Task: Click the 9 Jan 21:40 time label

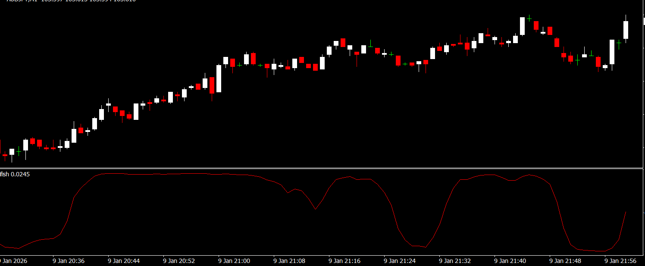Action: [510, 261]
